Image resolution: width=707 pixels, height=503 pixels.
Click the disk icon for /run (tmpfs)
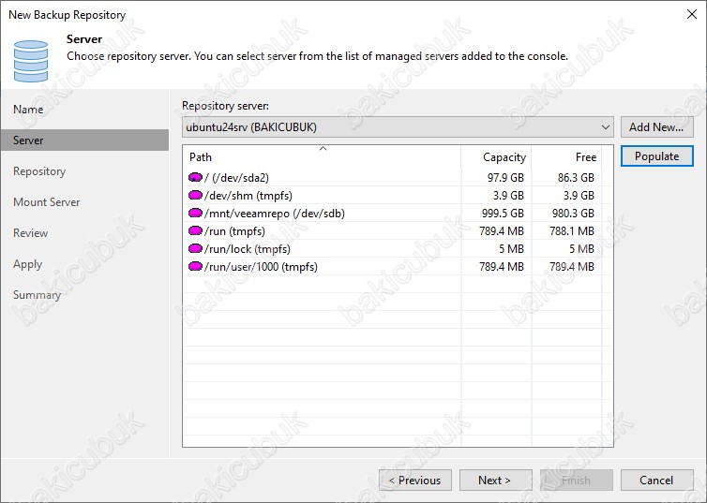pyautogui.click(x=195, y=231)
